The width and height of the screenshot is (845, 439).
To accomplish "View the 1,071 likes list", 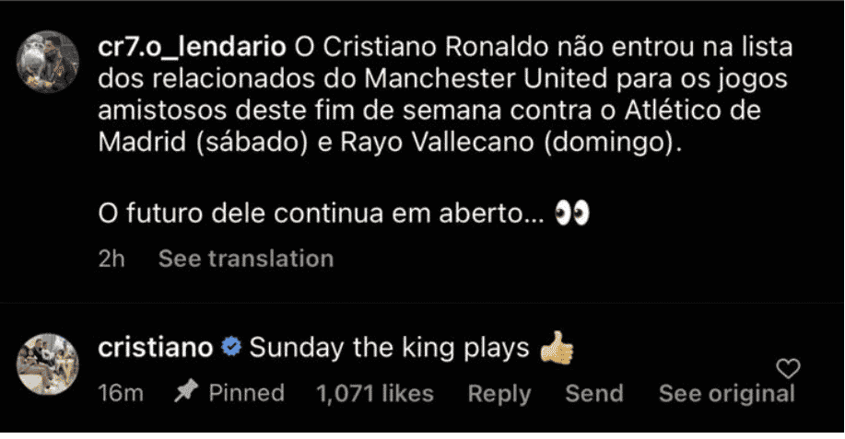I will click(x=374, y=394).
